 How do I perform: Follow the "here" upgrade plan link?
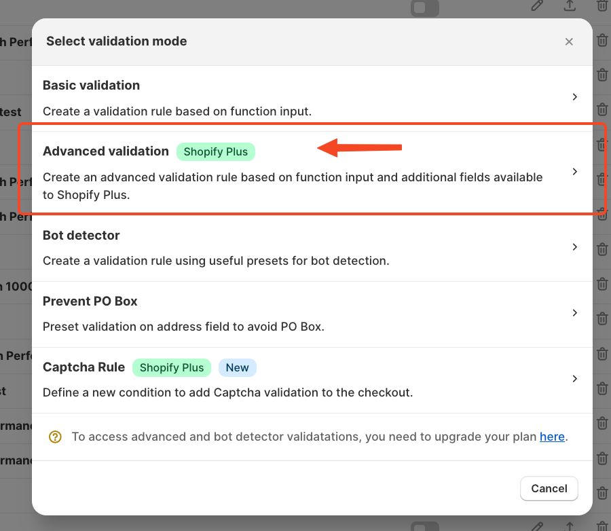[552, 437]
